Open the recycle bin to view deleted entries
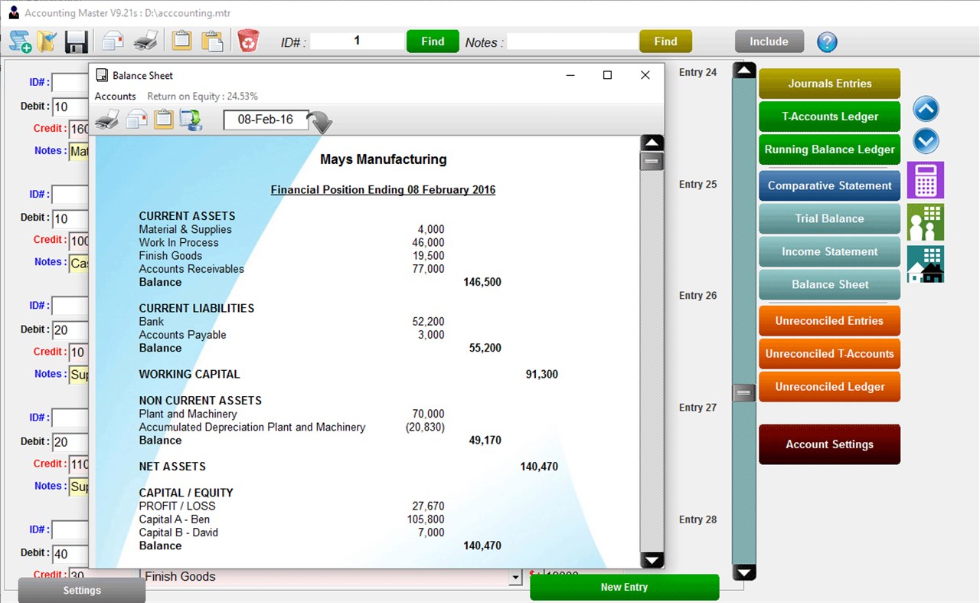980x603 pixels. [x=247, y=41]
